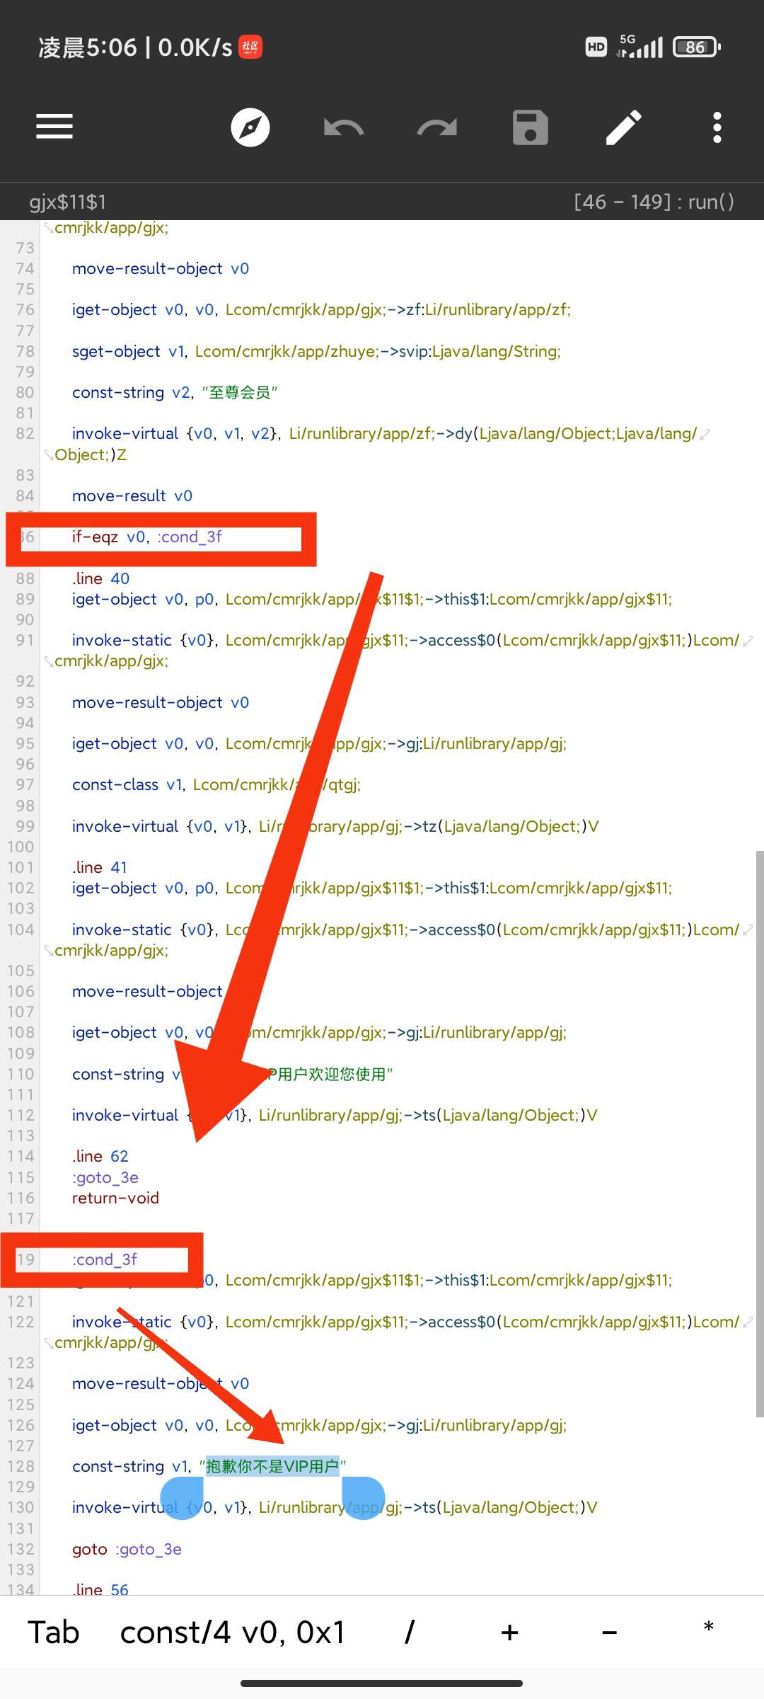Tap the pencil edit icon

pos(624,127)
